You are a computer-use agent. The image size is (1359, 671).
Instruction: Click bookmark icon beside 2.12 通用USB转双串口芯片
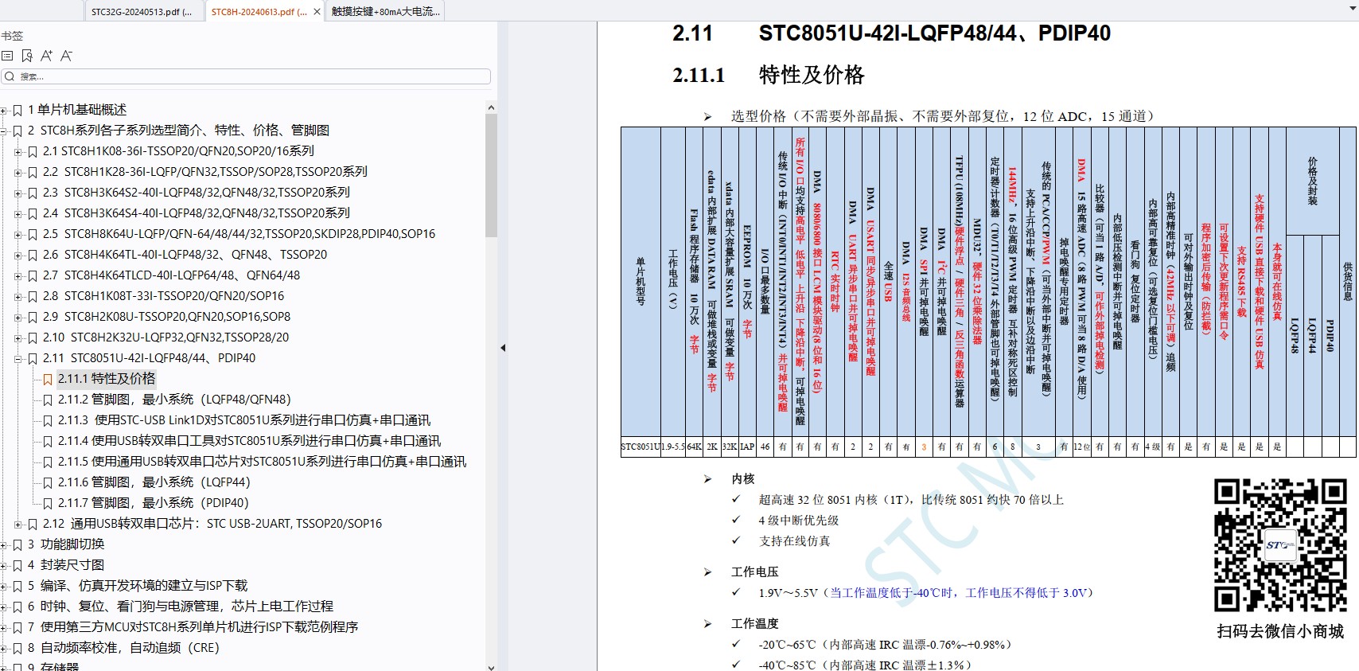(33, 524)
